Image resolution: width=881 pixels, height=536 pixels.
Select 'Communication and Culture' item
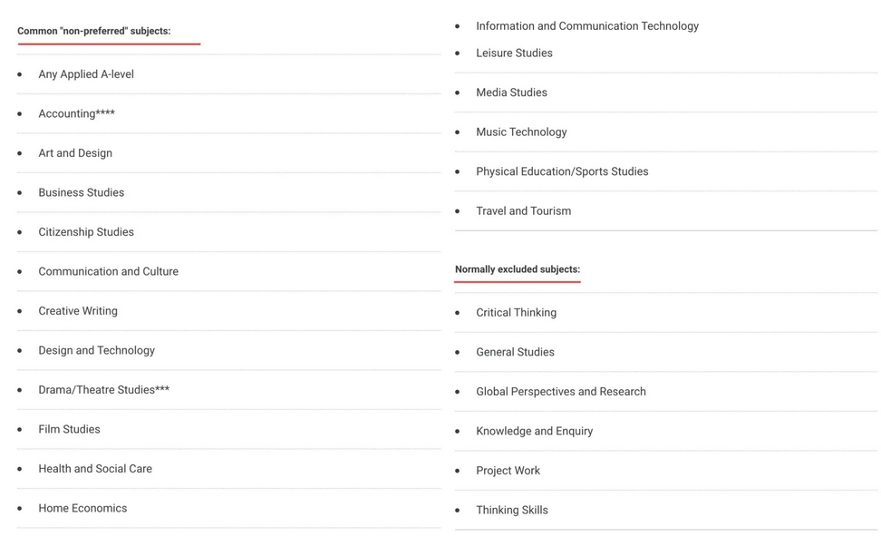click(x=109, y=271)
